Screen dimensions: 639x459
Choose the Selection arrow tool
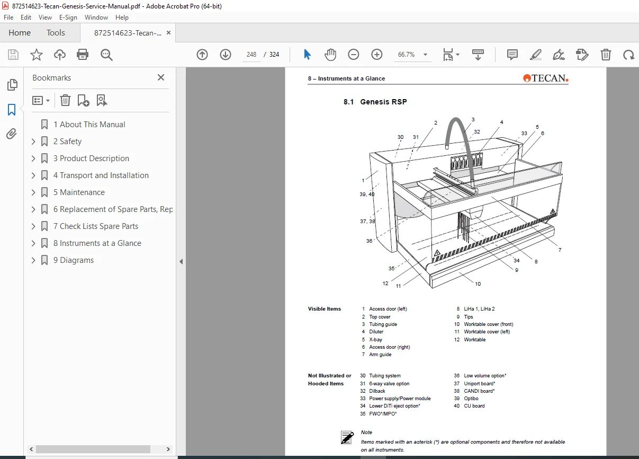(308, 55)
